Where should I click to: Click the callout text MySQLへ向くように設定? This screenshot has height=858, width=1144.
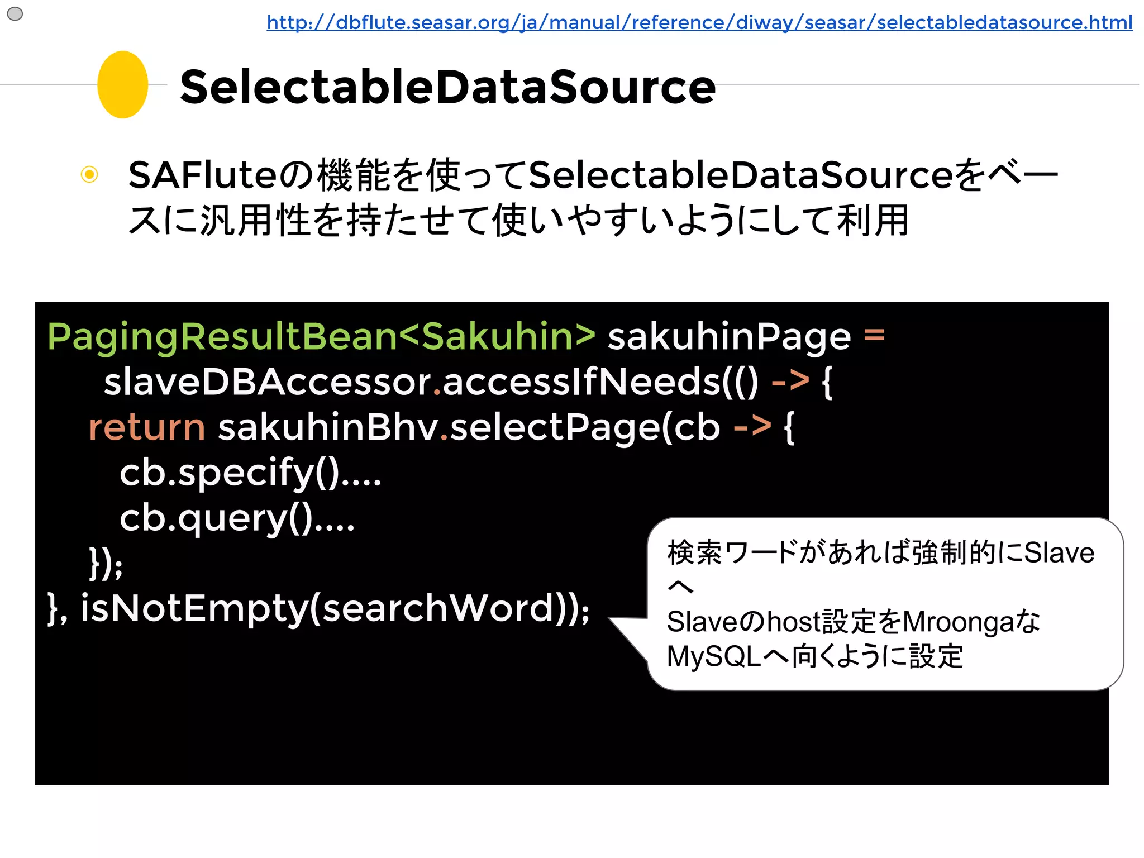815,656
